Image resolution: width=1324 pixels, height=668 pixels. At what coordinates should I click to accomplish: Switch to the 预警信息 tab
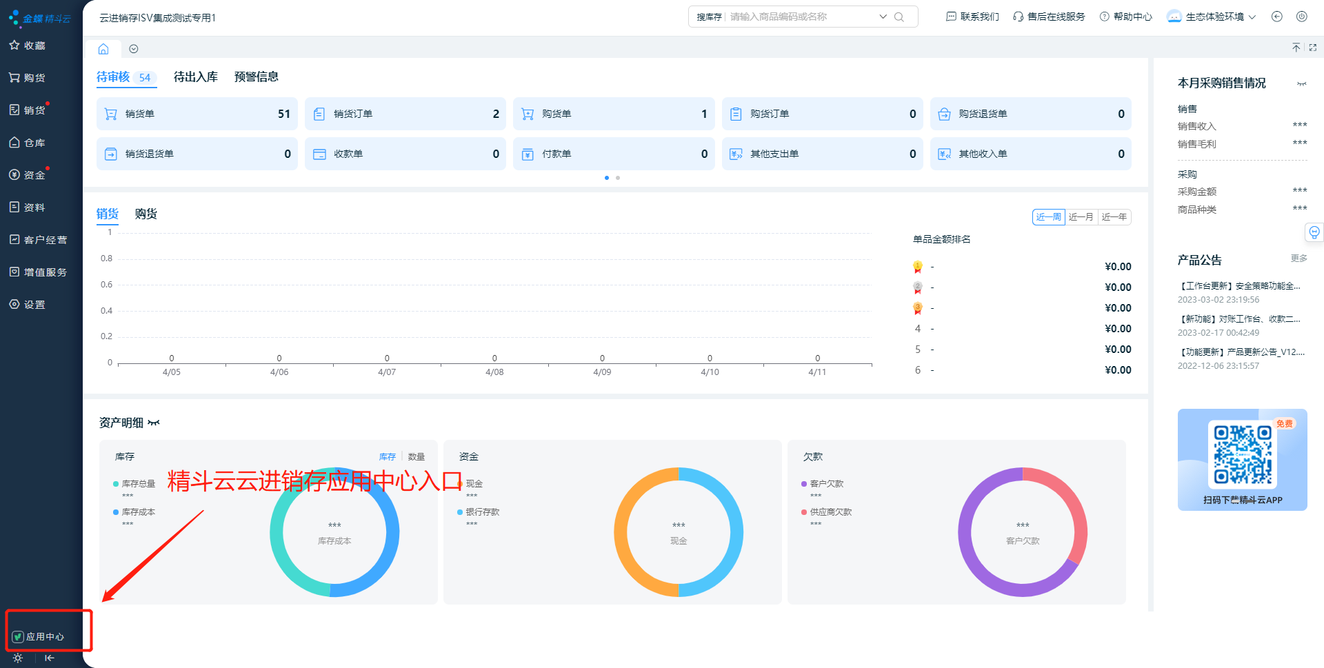click(257, 77)
